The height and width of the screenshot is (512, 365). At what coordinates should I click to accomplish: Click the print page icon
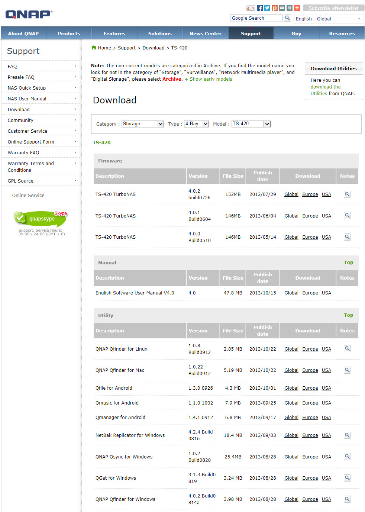click(x=290, y=8)
